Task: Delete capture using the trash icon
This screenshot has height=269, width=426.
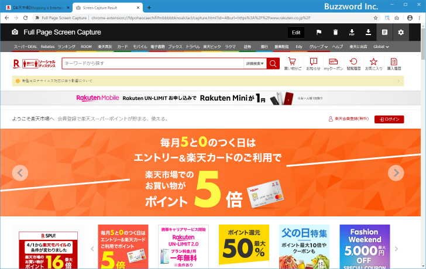Action: 335,32
